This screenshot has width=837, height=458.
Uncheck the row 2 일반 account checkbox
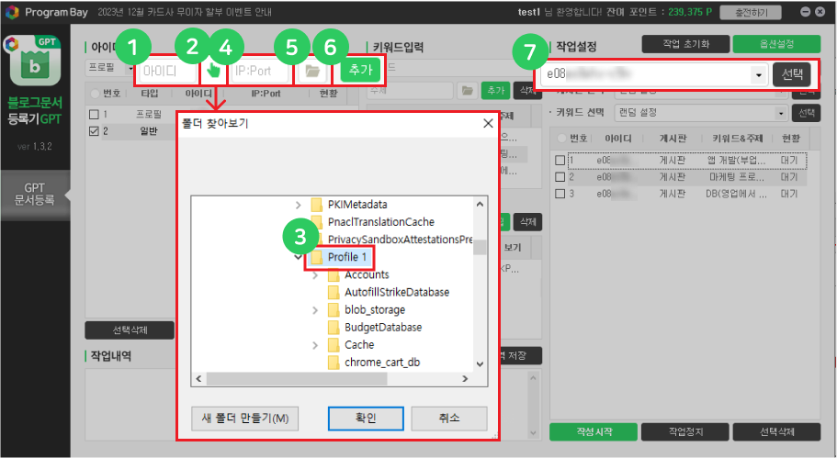(x=93, y=131)
